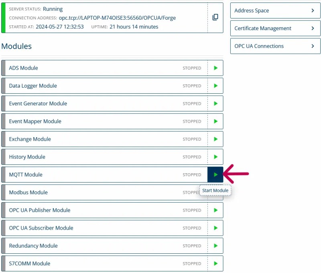Click STOPPED status of OPC UA Subscriber Module

pyautogui.click(x=192, y=228)
